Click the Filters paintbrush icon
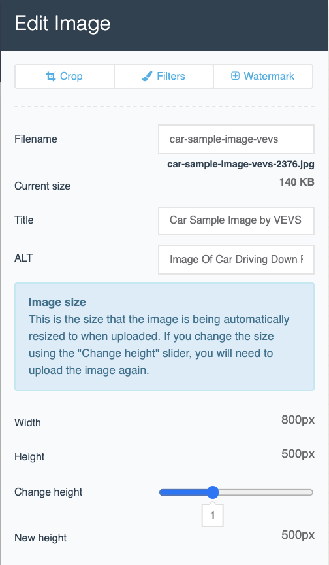This screenshot has width=329, height=565. [x=147, y=77]
